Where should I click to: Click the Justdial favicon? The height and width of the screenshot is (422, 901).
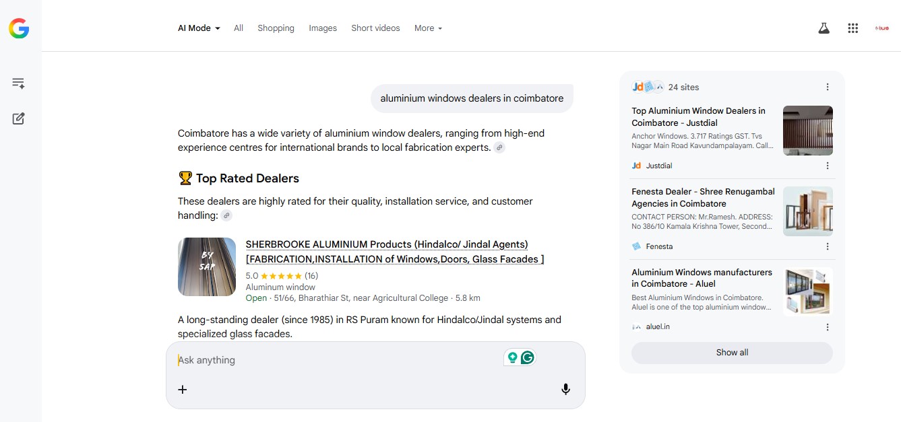pos(636,166)
